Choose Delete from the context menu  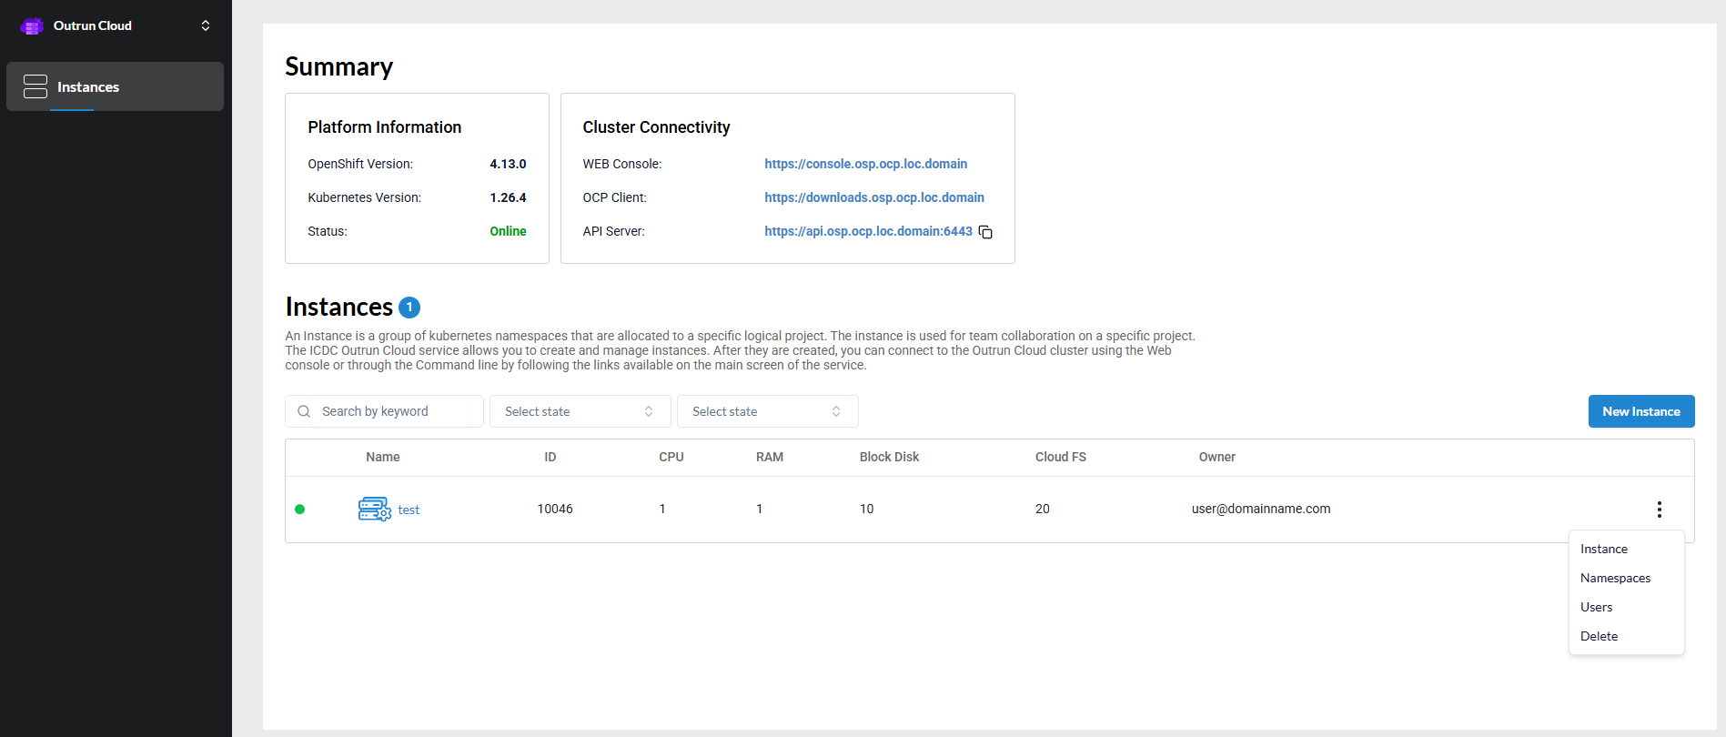[x=1599, y=636]
